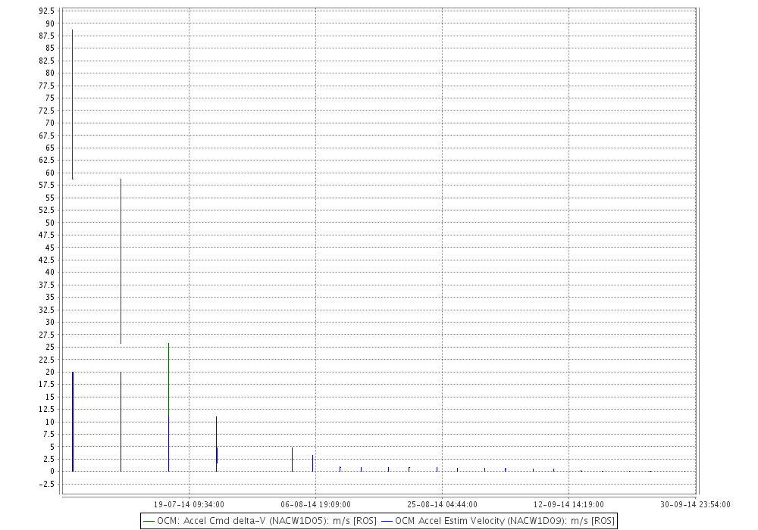The width and height of the screenshot is (758, 530).
Task: Click x-axis label 06-08-14 19:09:00
Action: click(x=315, y=504)
